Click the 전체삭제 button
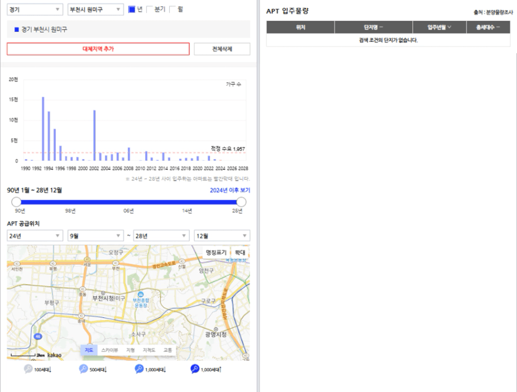517x392 pixels. 222,49
